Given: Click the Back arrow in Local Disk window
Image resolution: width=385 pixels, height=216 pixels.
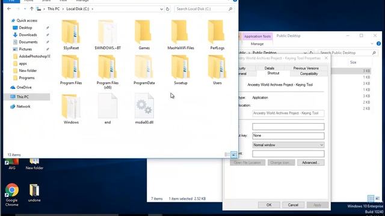Looking at the screenshot, I should pos(9,9).
